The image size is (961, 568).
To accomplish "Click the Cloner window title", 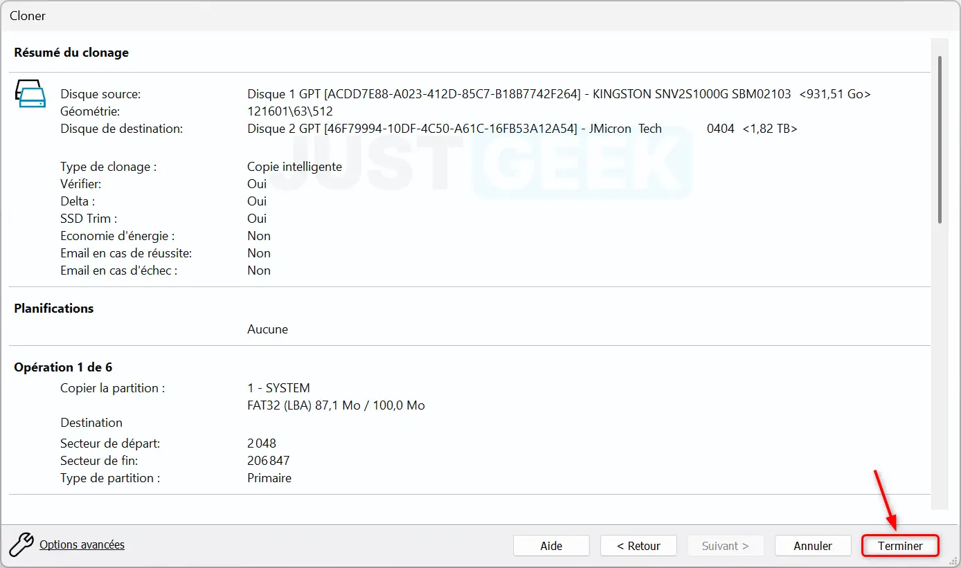I will (28, 15).
